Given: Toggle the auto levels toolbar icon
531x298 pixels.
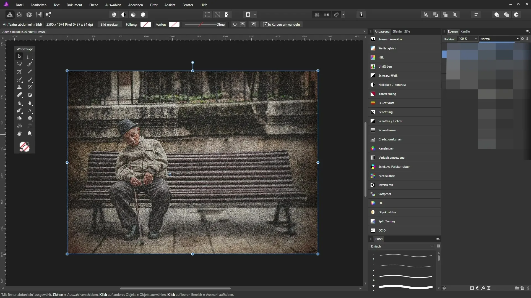Looking at the screenshot, I should click(x=114, y=15).
